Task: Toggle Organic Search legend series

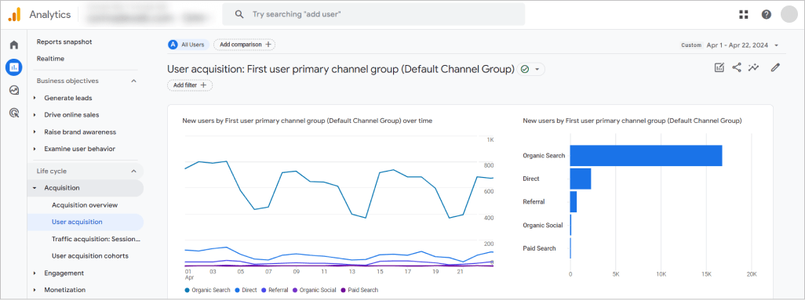Action: pos(207,290)
